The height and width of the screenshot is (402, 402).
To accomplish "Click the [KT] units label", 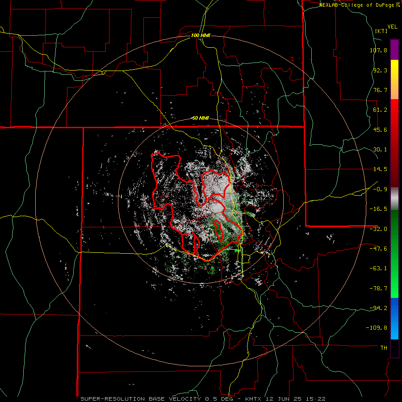I will click(381, 31).
